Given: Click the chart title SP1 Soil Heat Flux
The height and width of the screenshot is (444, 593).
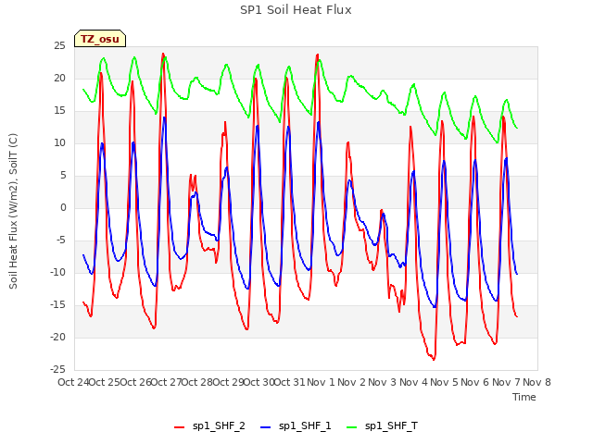Looking at the screenshot, I should [296, 10].
